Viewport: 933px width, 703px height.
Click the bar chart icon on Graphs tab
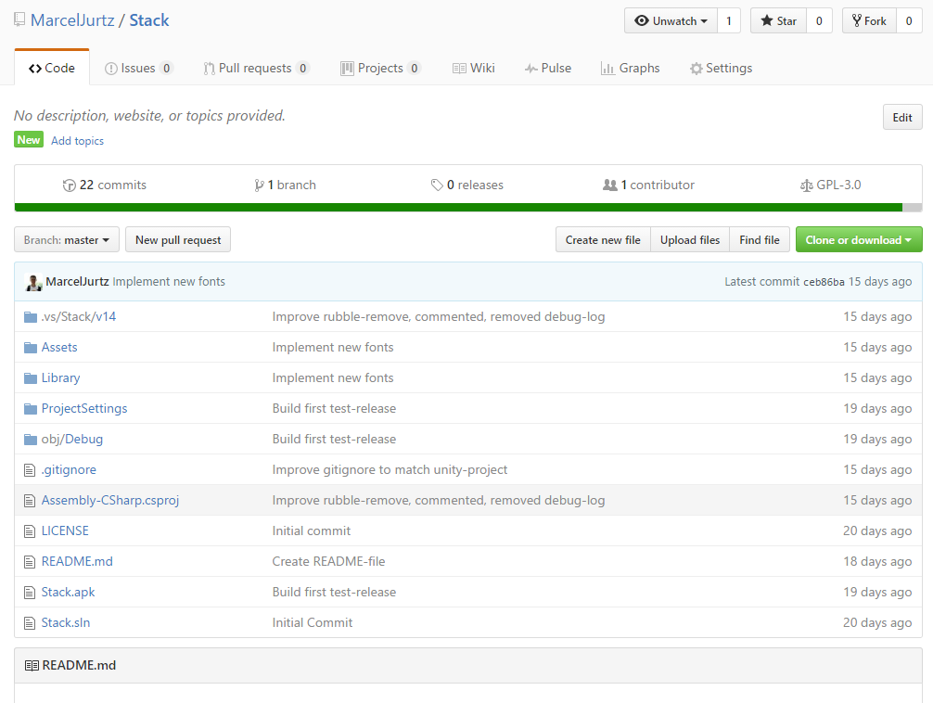click(607, 69)
